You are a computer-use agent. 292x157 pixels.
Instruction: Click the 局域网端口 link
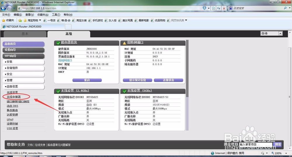[x=65, y=60]
